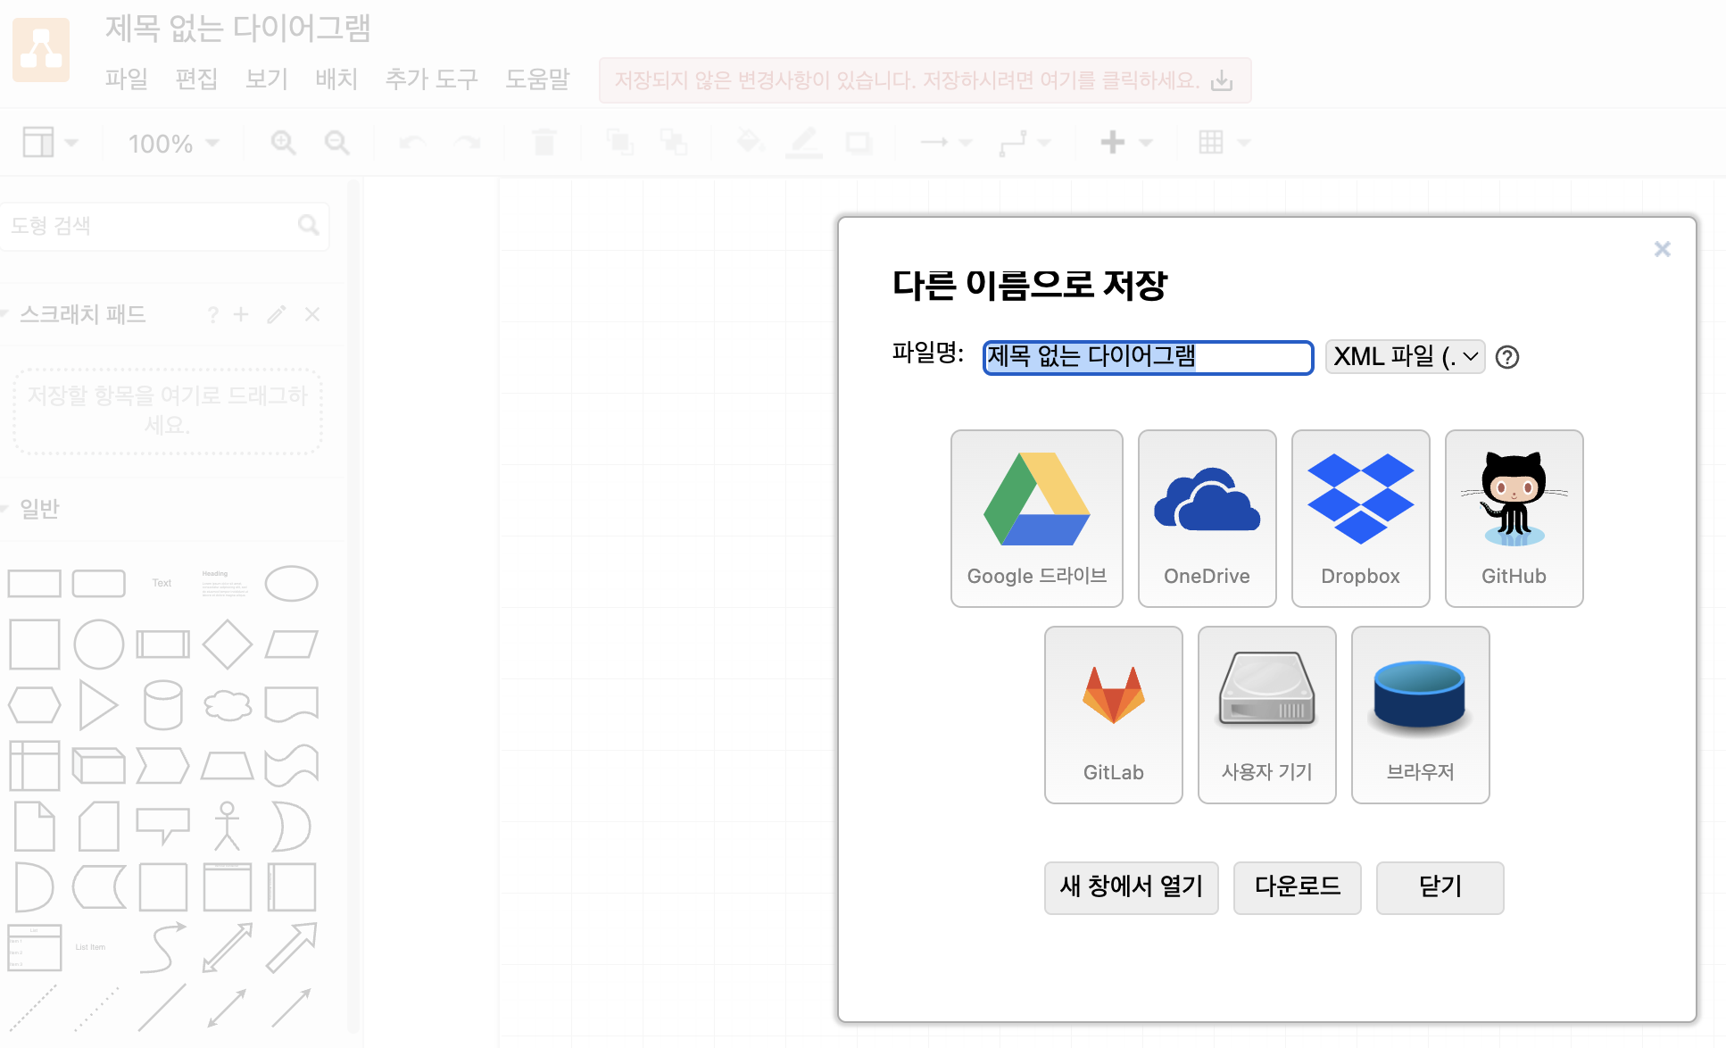Choose OneDrive as the save location
Image resolution: width=1726 pixels, height=1048 pixels.
(1207, 518)
